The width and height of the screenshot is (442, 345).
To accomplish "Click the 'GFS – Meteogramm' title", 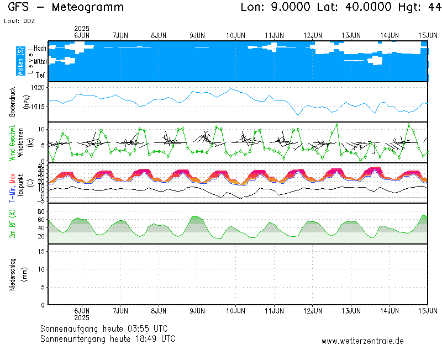I will point(66,7).
